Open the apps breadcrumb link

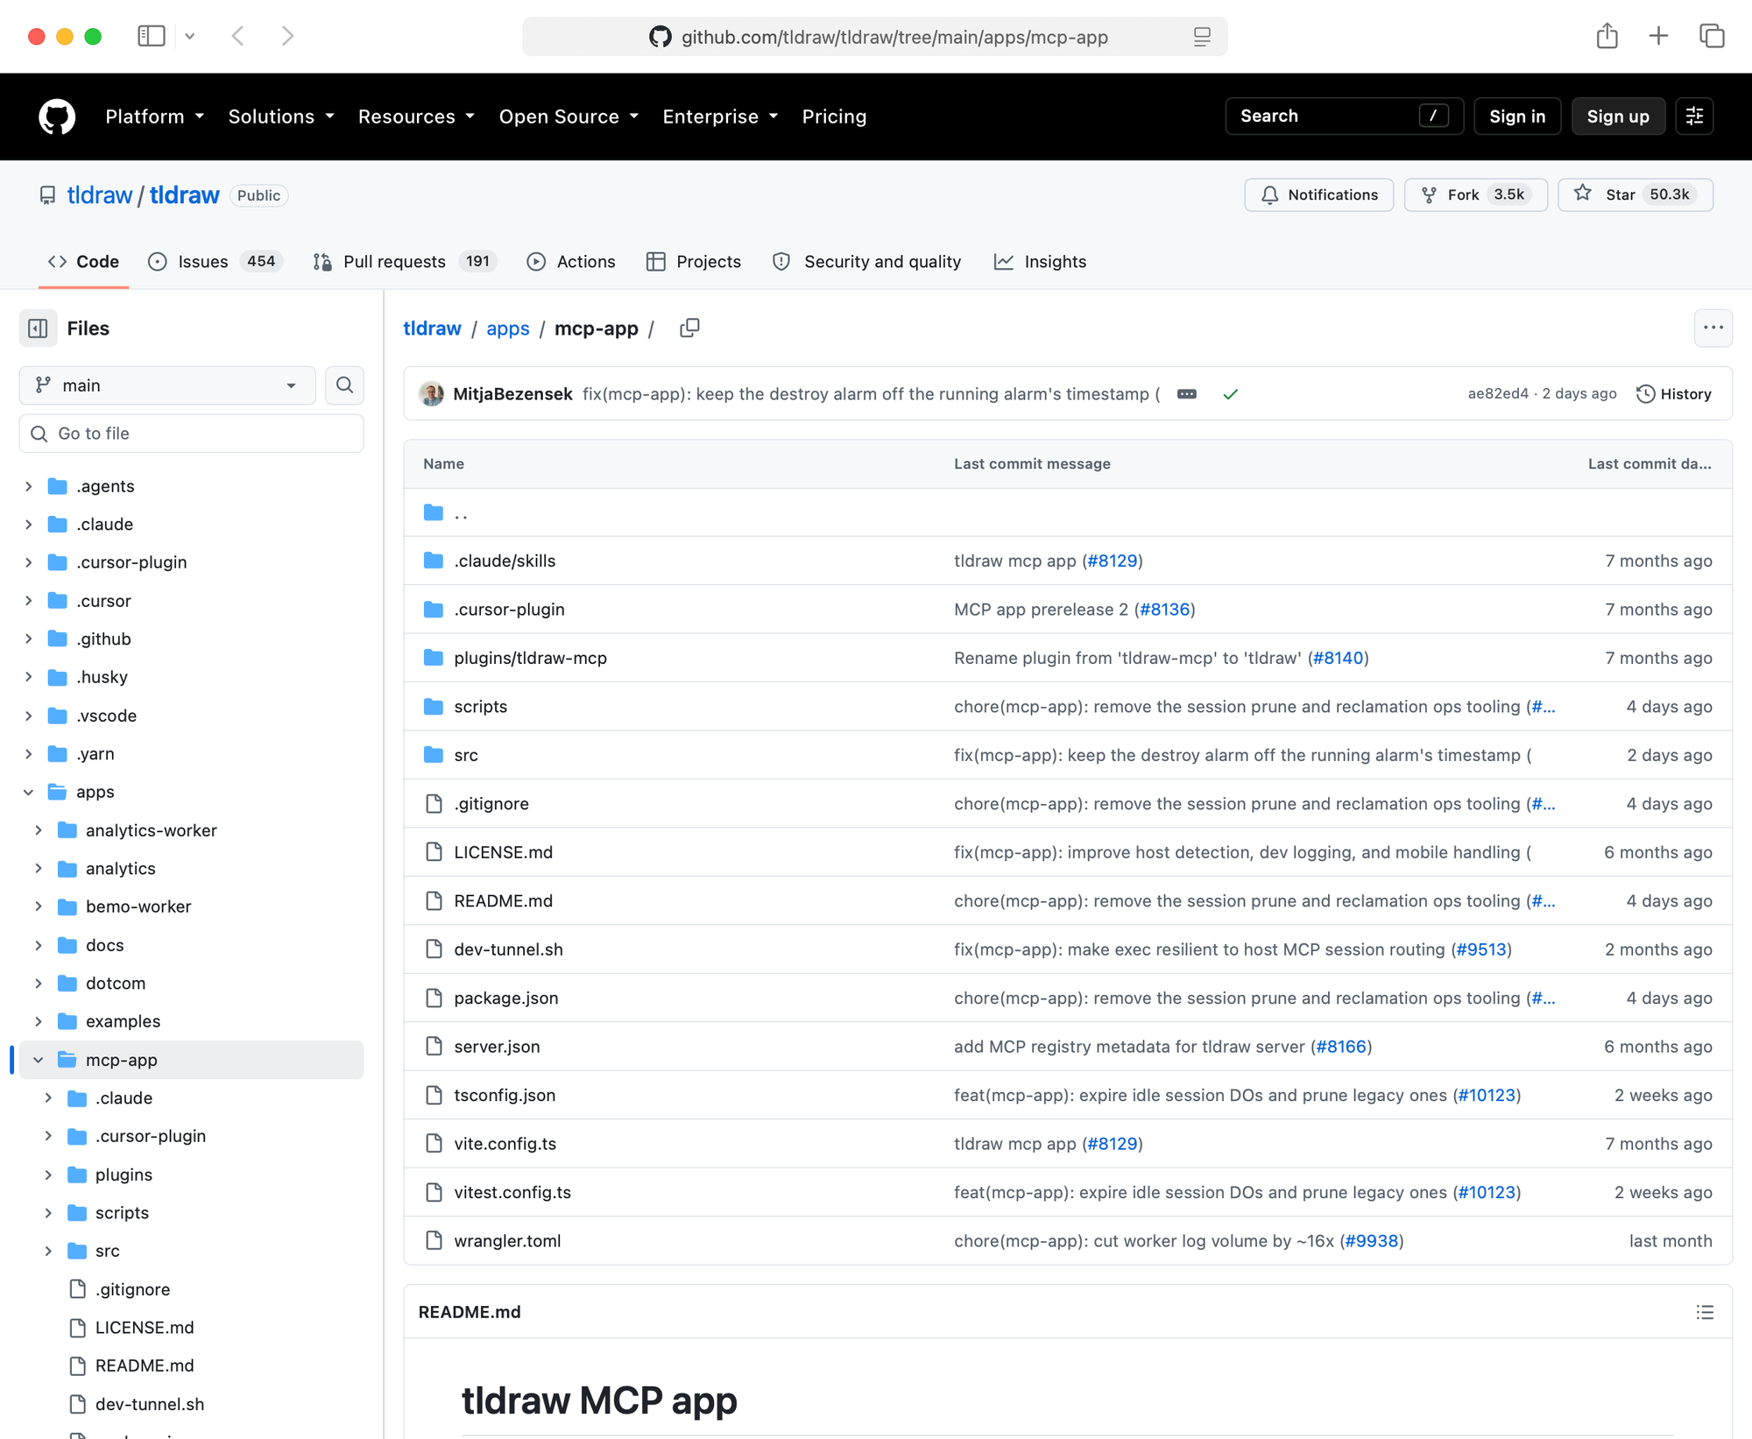pyautogui.click(x=508, y=328)
